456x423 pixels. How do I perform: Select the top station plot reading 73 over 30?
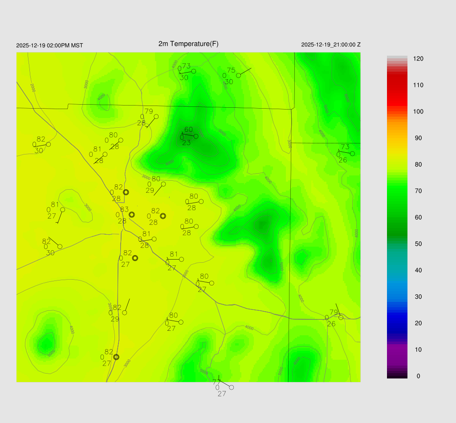coord(194,71)
